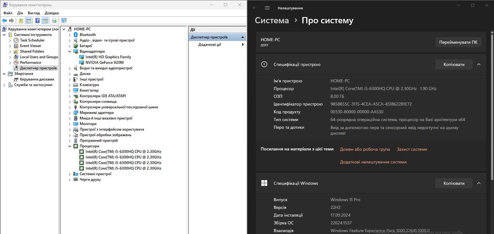Click the Shared Folders icon

pyautogui.click(x=16, y=51)
